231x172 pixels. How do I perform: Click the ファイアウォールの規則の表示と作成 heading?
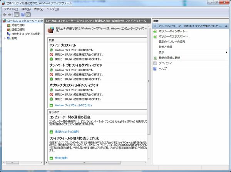74,138
